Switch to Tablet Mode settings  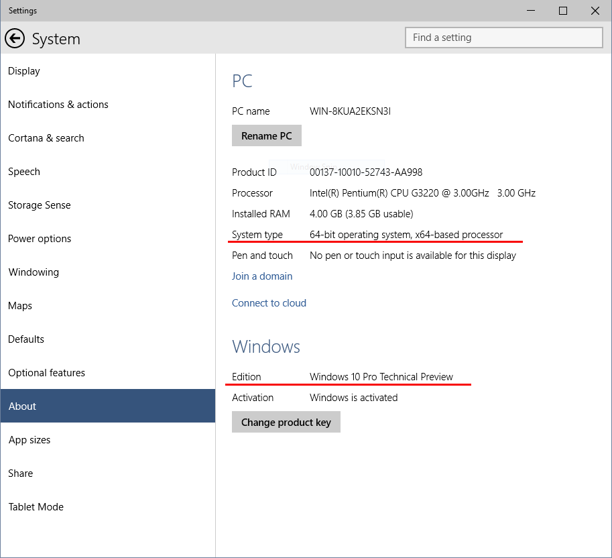[108, 507]
